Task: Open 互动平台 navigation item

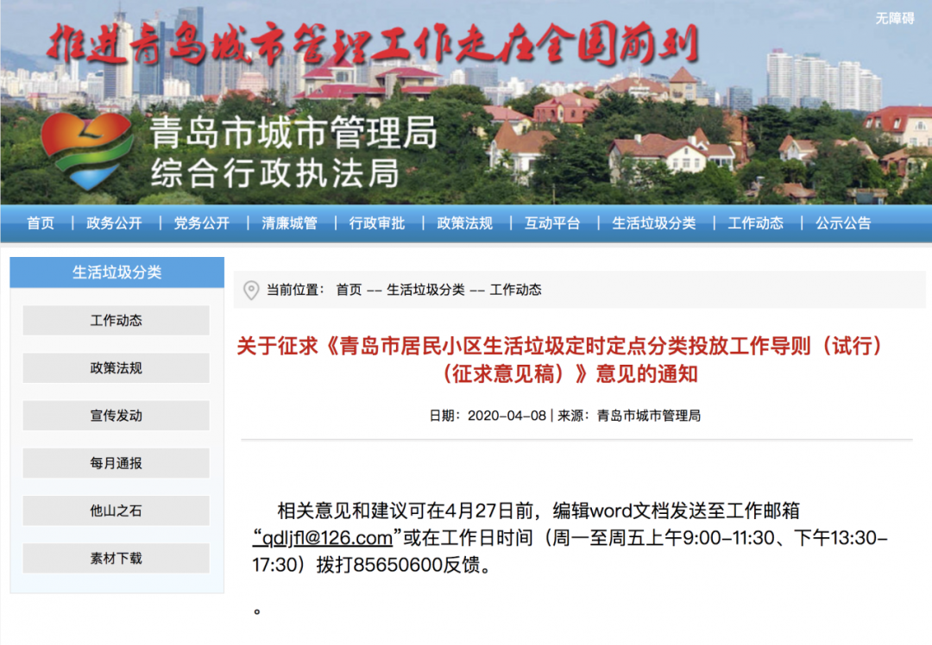Action: coord(552,223)
